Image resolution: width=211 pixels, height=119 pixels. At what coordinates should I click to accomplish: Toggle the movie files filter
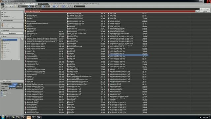click(x=64, y=6)
